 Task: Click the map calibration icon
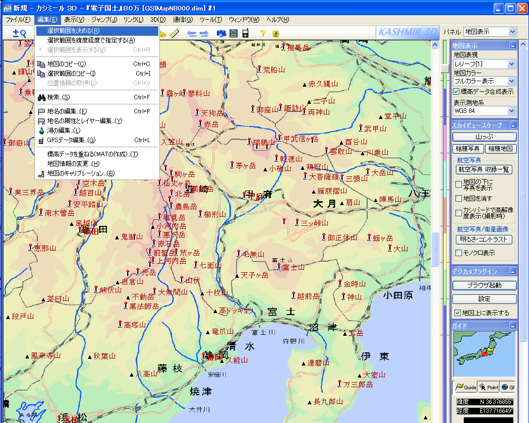(41, 174)
